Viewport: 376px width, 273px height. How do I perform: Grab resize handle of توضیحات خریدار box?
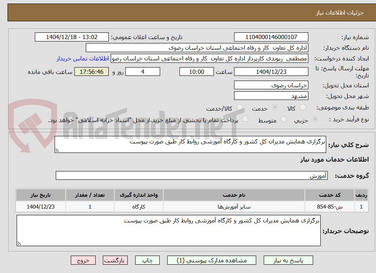19,243
